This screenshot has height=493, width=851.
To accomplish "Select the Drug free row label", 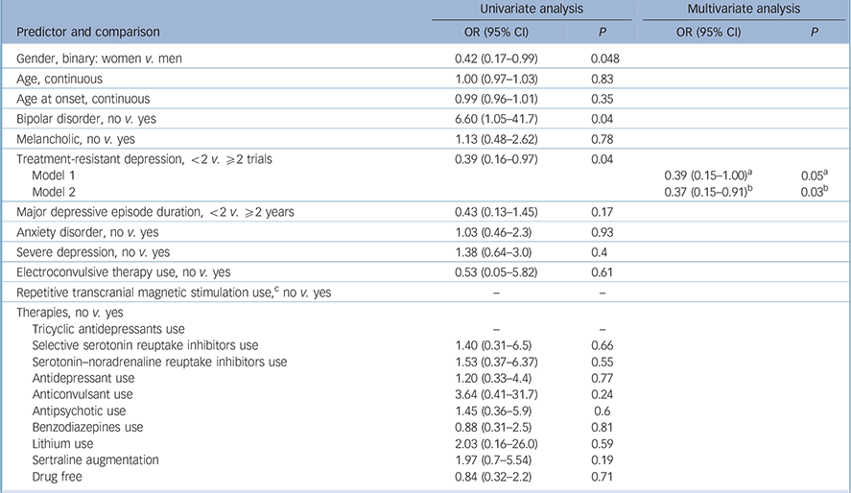I will click(59, 475).
